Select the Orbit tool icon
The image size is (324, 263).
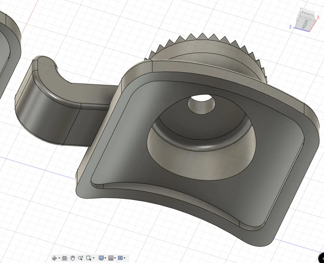[54, 258]
